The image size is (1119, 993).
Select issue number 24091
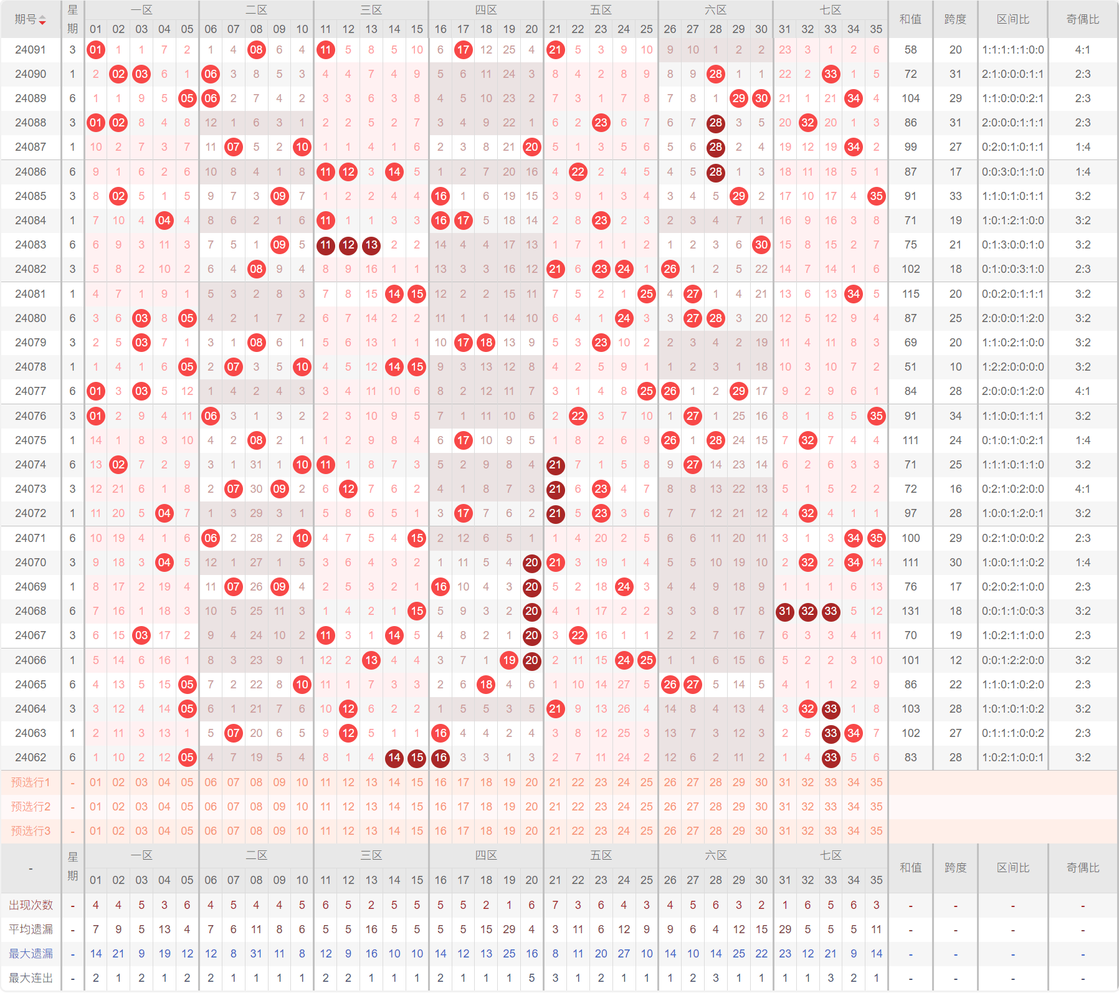pos(31,50)
